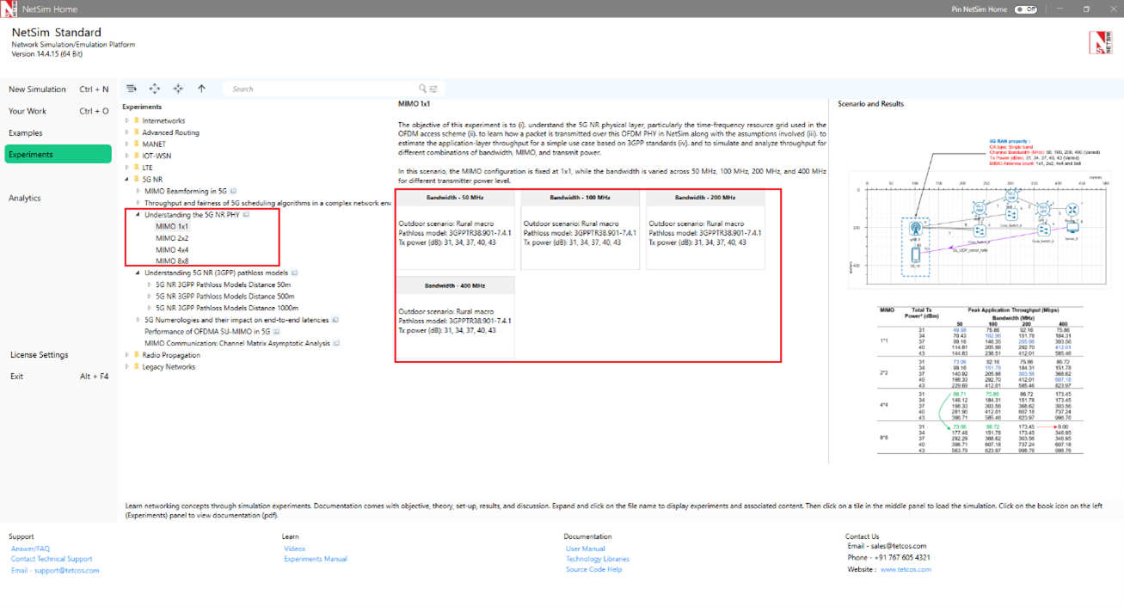Click the expand-all arrows toolbar icon
This screenshot has height=607, width=1124.
tap(155, 89)
